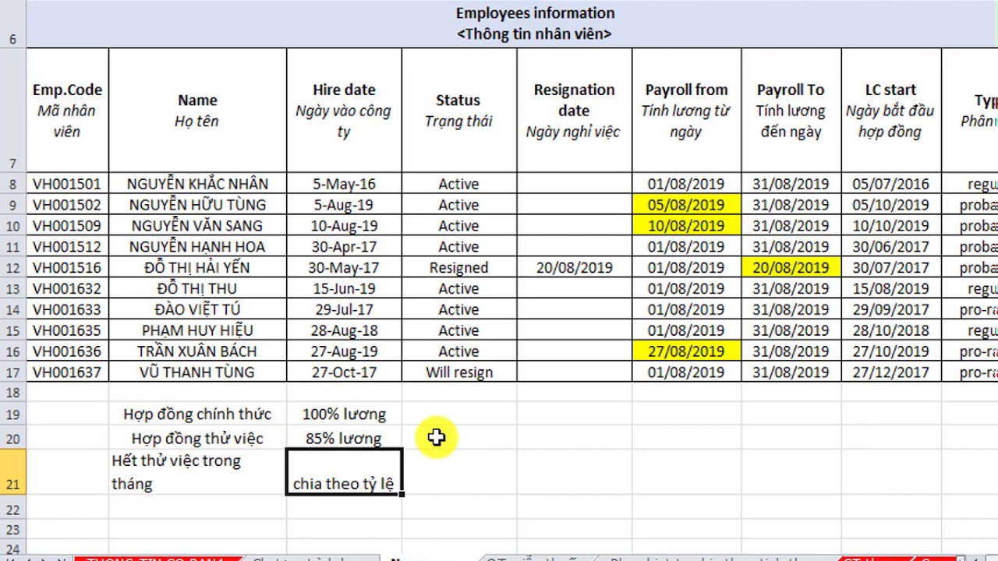The width and height of the screenshot is (998, 561).
Task: Select resignation date 20/08/2019 for ĐỖ THỊ HẢI YẾN
Action: [x=574, y=268]
